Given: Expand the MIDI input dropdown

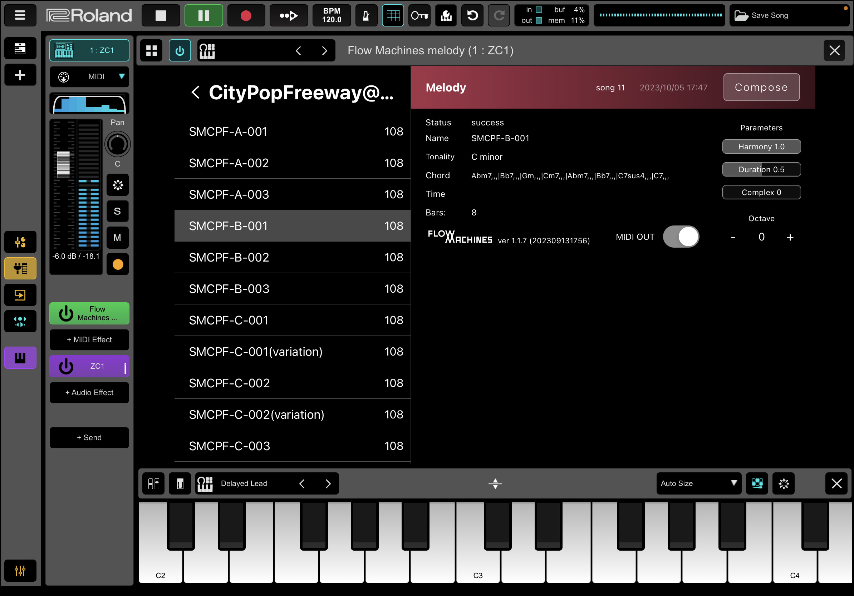Looking at the screenshot, I should [89, 77].
